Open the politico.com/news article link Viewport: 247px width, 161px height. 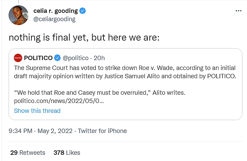tap(59, 102)
